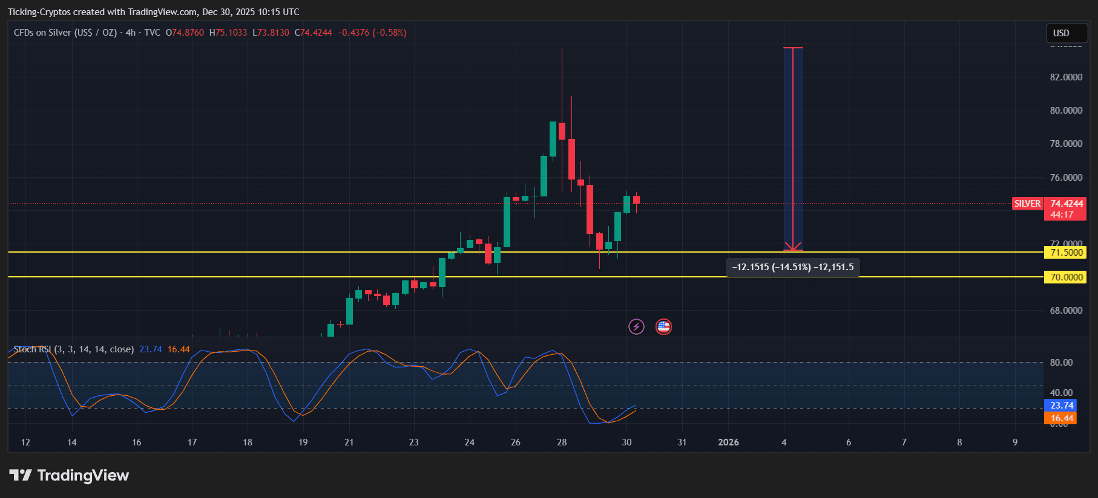
Task: Open the US flag economic event marker
Action: point(663,327)
